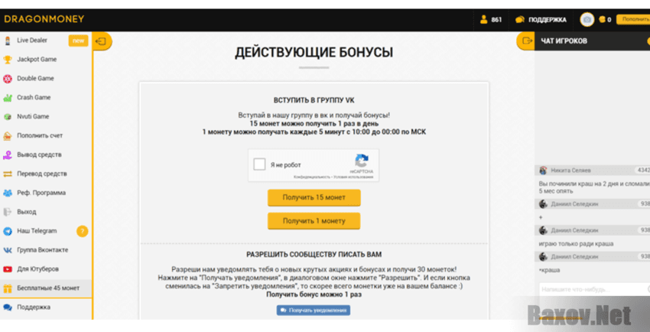Click the Наш Telegram icon
This screenshot has width=650, height=332.
8,231
